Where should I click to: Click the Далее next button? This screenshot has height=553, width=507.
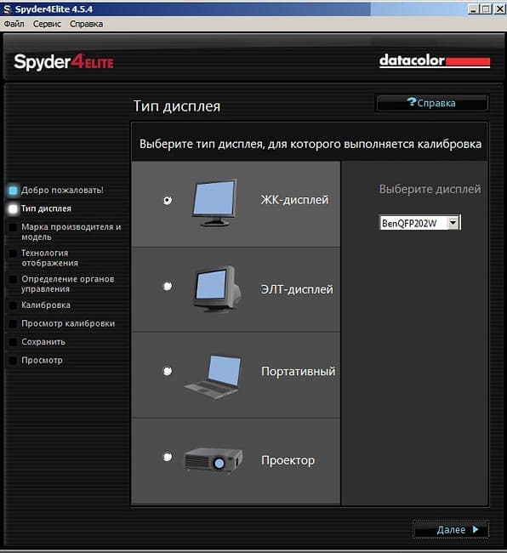point(451,530)
